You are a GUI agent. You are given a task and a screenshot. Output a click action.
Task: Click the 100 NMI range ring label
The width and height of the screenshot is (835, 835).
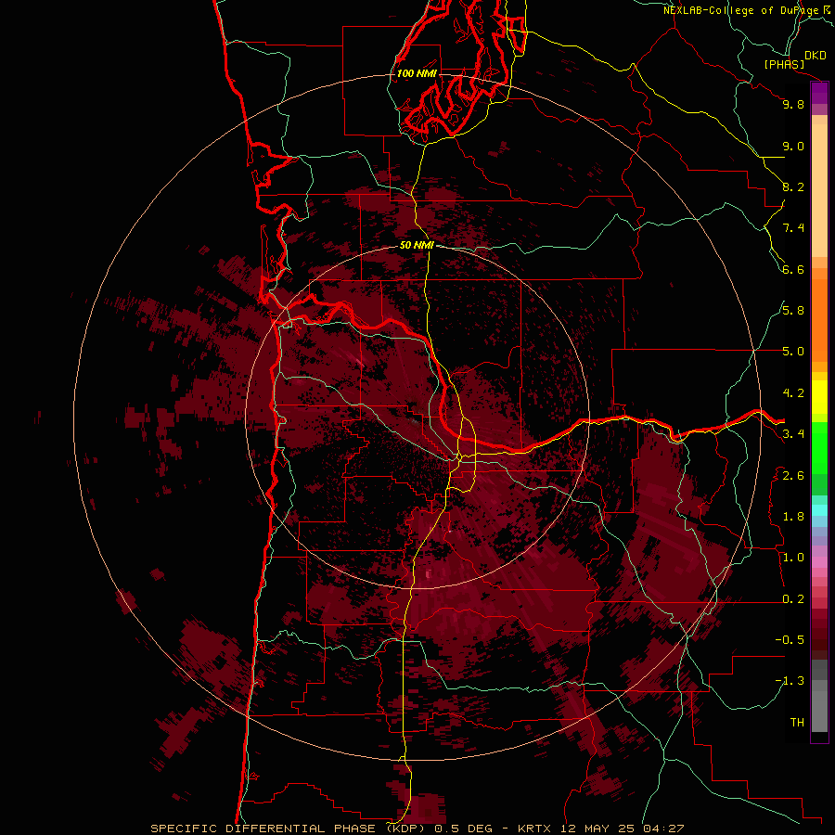pyautogui.click(x=417, y=73)
